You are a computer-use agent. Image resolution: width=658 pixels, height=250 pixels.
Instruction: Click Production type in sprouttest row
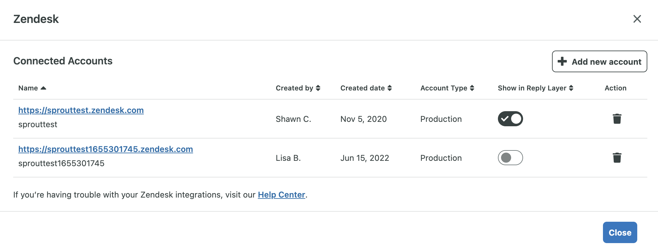(441, 119)
